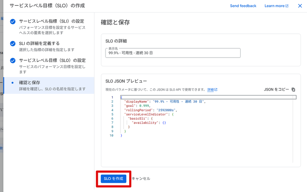Image resolution: width=307 pixels, height=192 pixels.
Task: Go to step SLI の詳細を定義する
Action: (39, 43)
